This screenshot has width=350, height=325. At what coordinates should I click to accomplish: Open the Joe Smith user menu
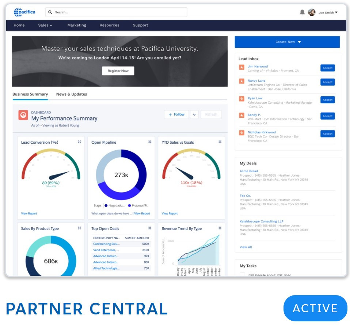[x=327, y=12]
